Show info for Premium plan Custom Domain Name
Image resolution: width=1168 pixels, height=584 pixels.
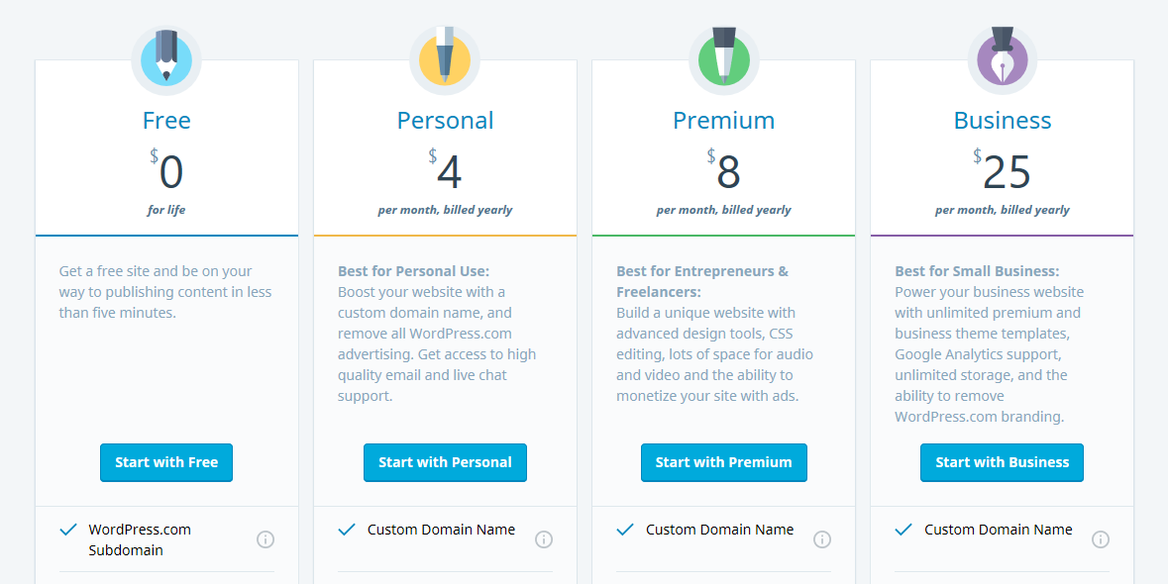[x=822, y=539]
